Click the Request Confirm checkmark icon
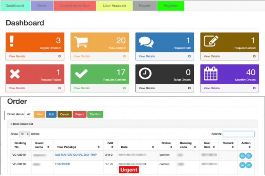 (x=81, y=74)
